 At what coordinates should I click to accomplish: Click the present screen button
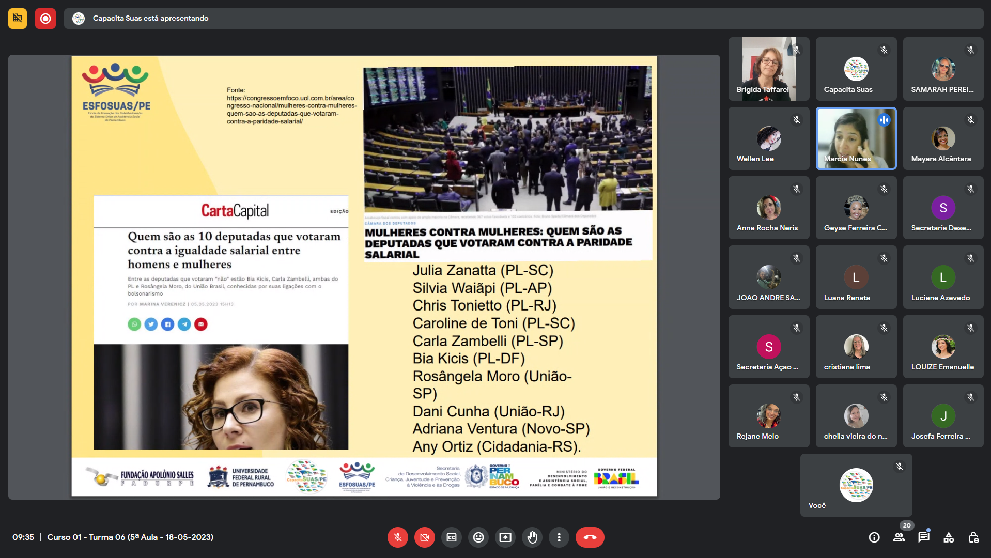505,537
